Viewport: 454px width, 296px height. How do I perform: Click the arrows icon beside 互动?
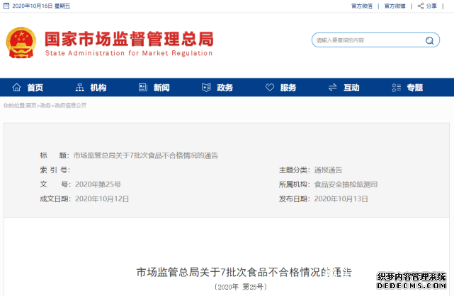[x=333, y=87]
